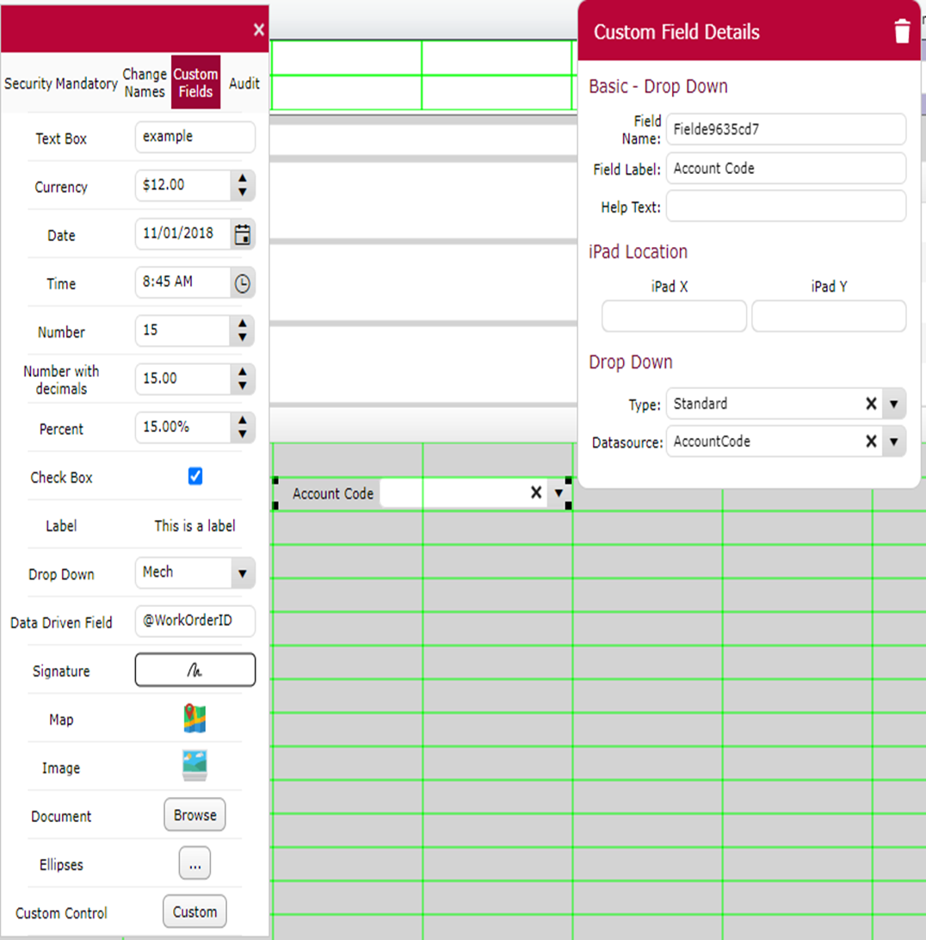Click the Image picture icon
This screenshot has width=926, height=940.
coord(194,766)
